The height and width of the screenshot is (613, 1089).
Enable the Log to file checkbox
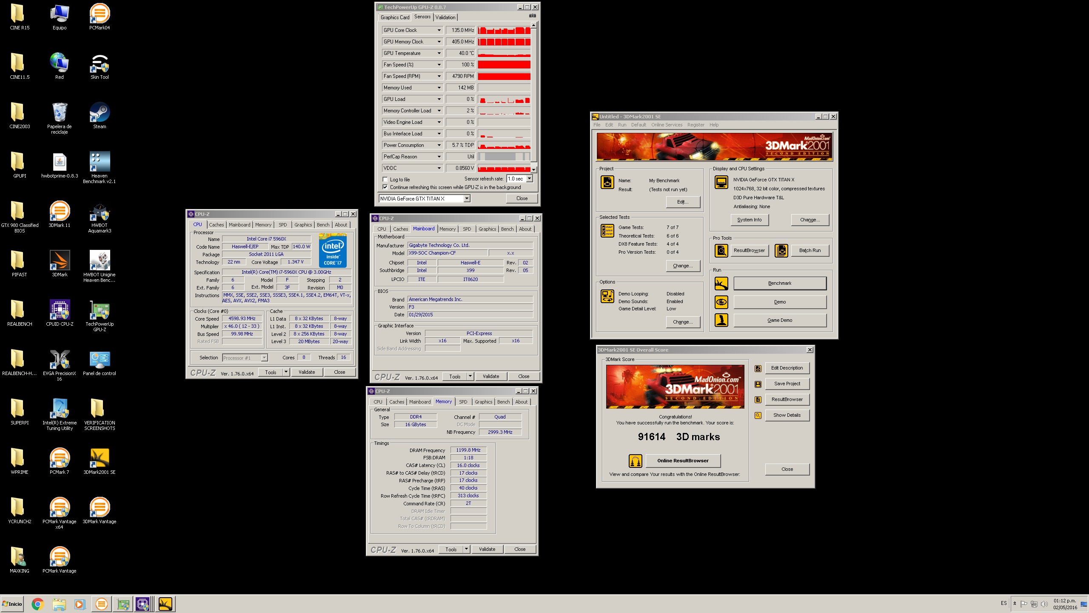(385, 179)
